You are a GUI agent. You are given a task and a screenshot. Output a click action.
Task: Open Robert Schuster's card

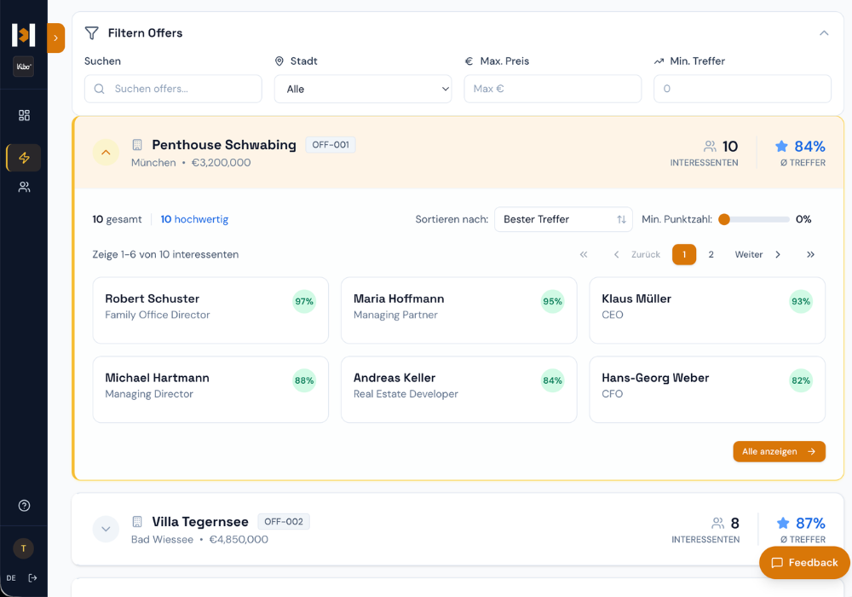[210, 310]
